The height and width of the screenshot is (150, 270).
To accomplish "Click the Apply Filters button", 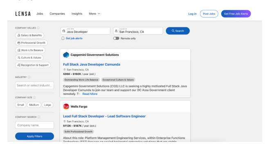I will click(34, 136).
